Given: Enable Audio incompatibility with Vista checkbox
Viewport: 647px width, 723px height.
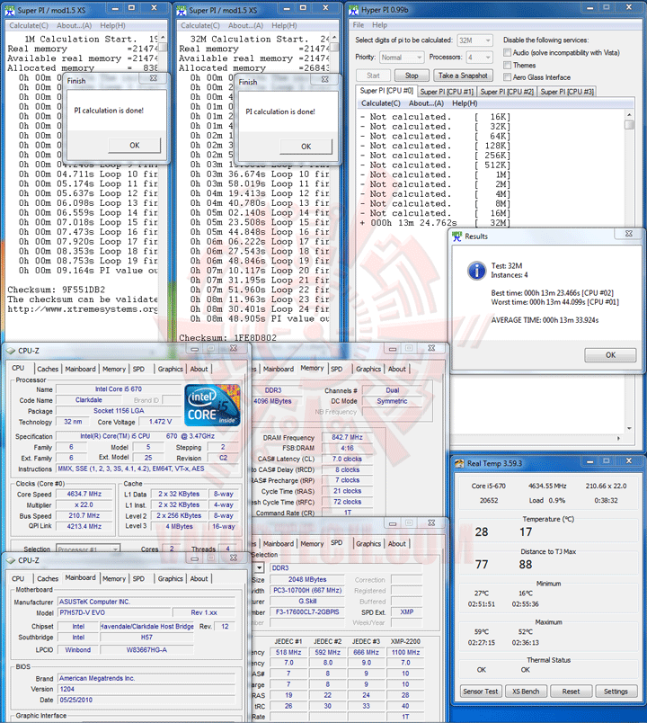Looking at the screenshot, I should (508, 52).
